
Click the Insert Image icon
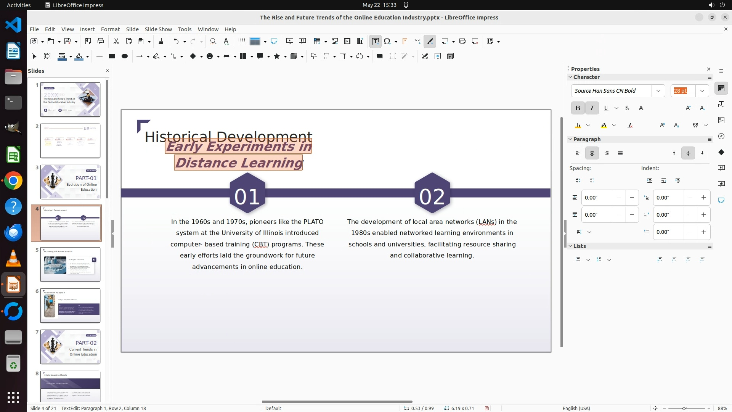point(335,41)
